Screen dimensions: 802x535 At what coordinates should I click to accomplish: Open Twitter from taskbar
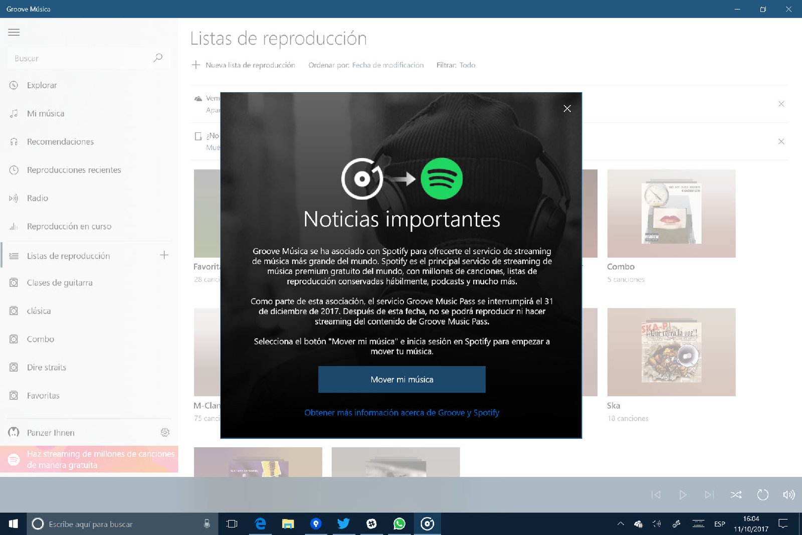343,524
